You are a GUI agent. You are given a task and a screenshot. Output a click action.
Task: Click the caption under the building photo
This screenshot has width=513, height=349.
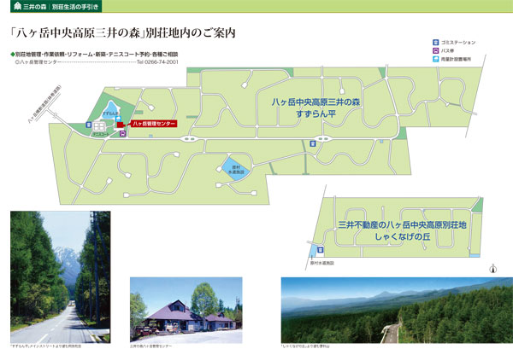tap(150, 346)
